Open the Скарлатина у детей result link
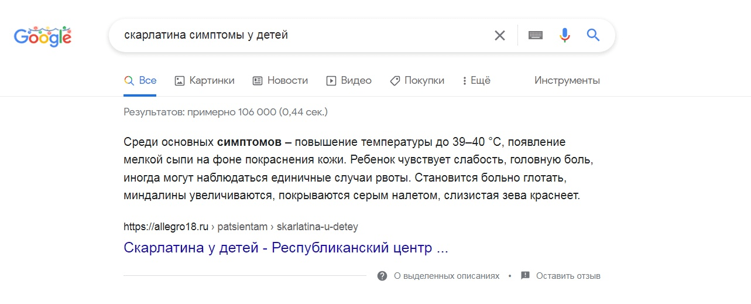This screenshot has width=751, height=304. (286, 247)
